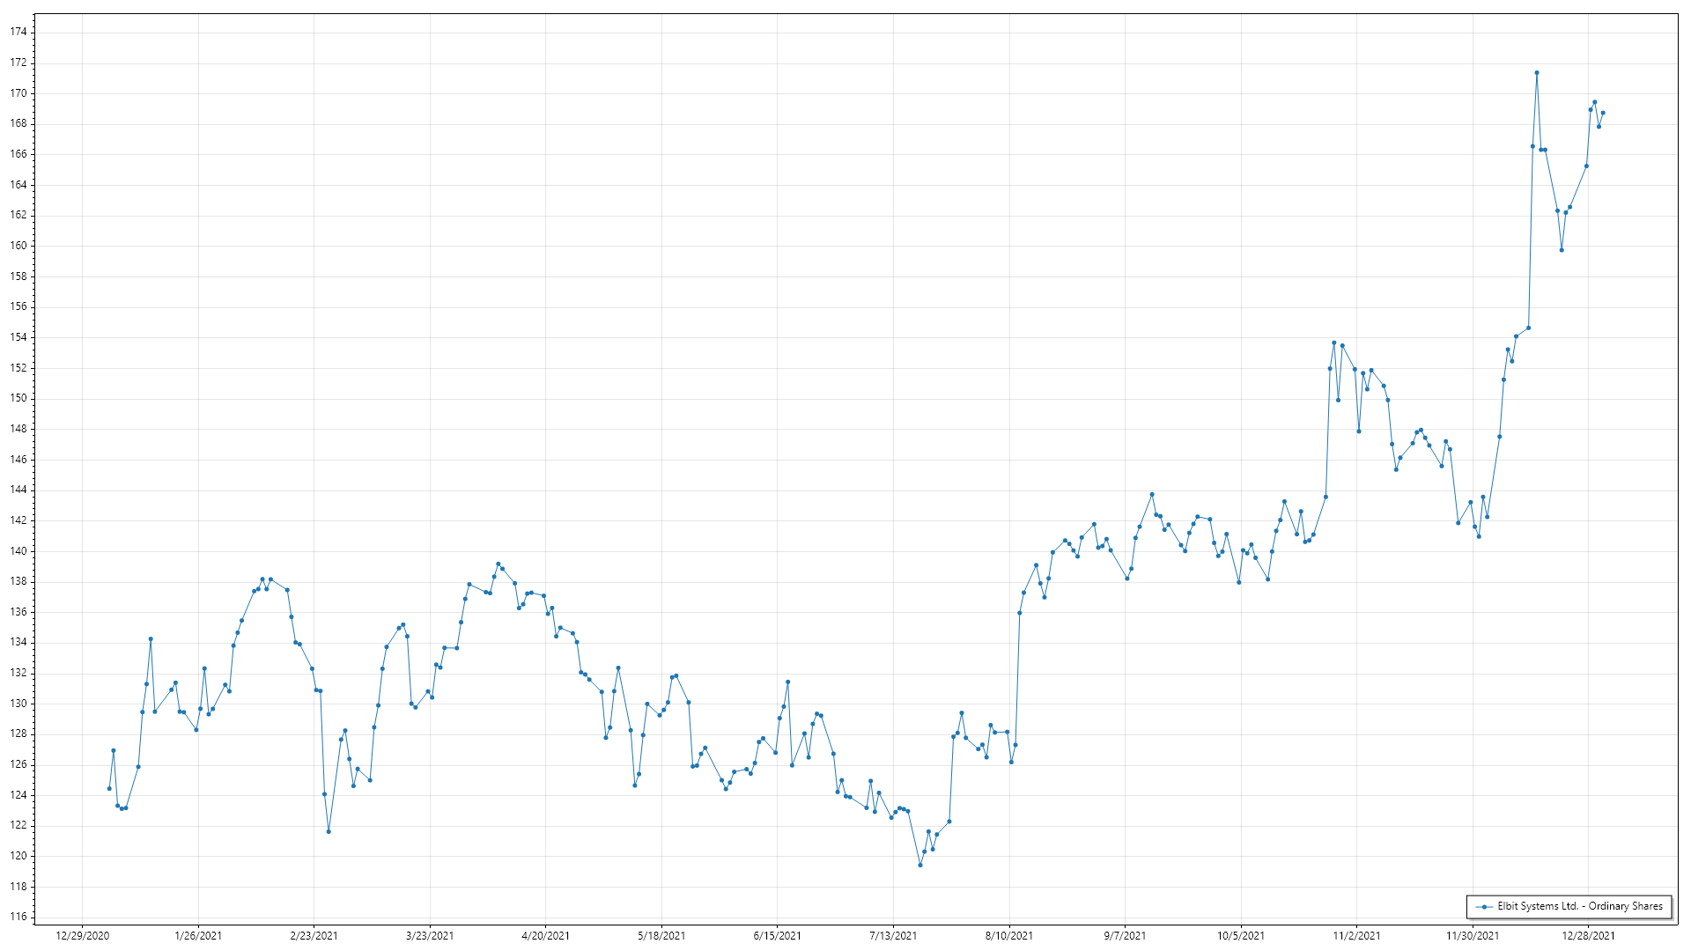Click the 12/29/2020 x-axis label
Image resolution: width=1691 pixels, height=951 pixels.
coord(82,935)
